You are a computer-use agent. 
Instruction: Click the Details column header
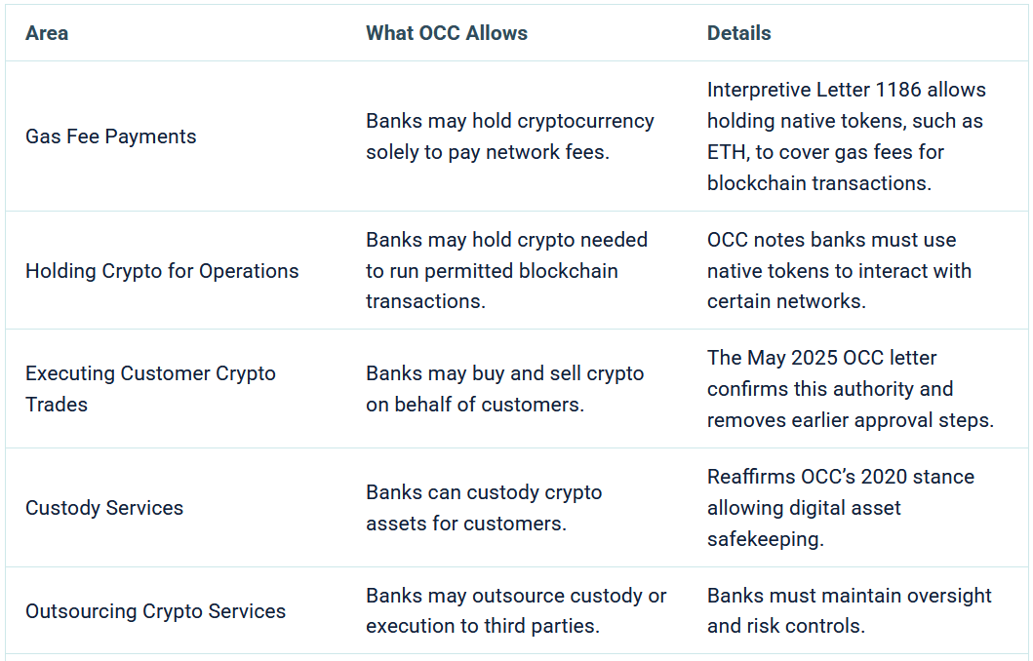738,33
